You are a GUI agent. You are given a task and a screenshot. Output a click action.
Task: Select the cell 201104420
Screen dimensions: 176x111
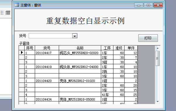click(47, 80)
